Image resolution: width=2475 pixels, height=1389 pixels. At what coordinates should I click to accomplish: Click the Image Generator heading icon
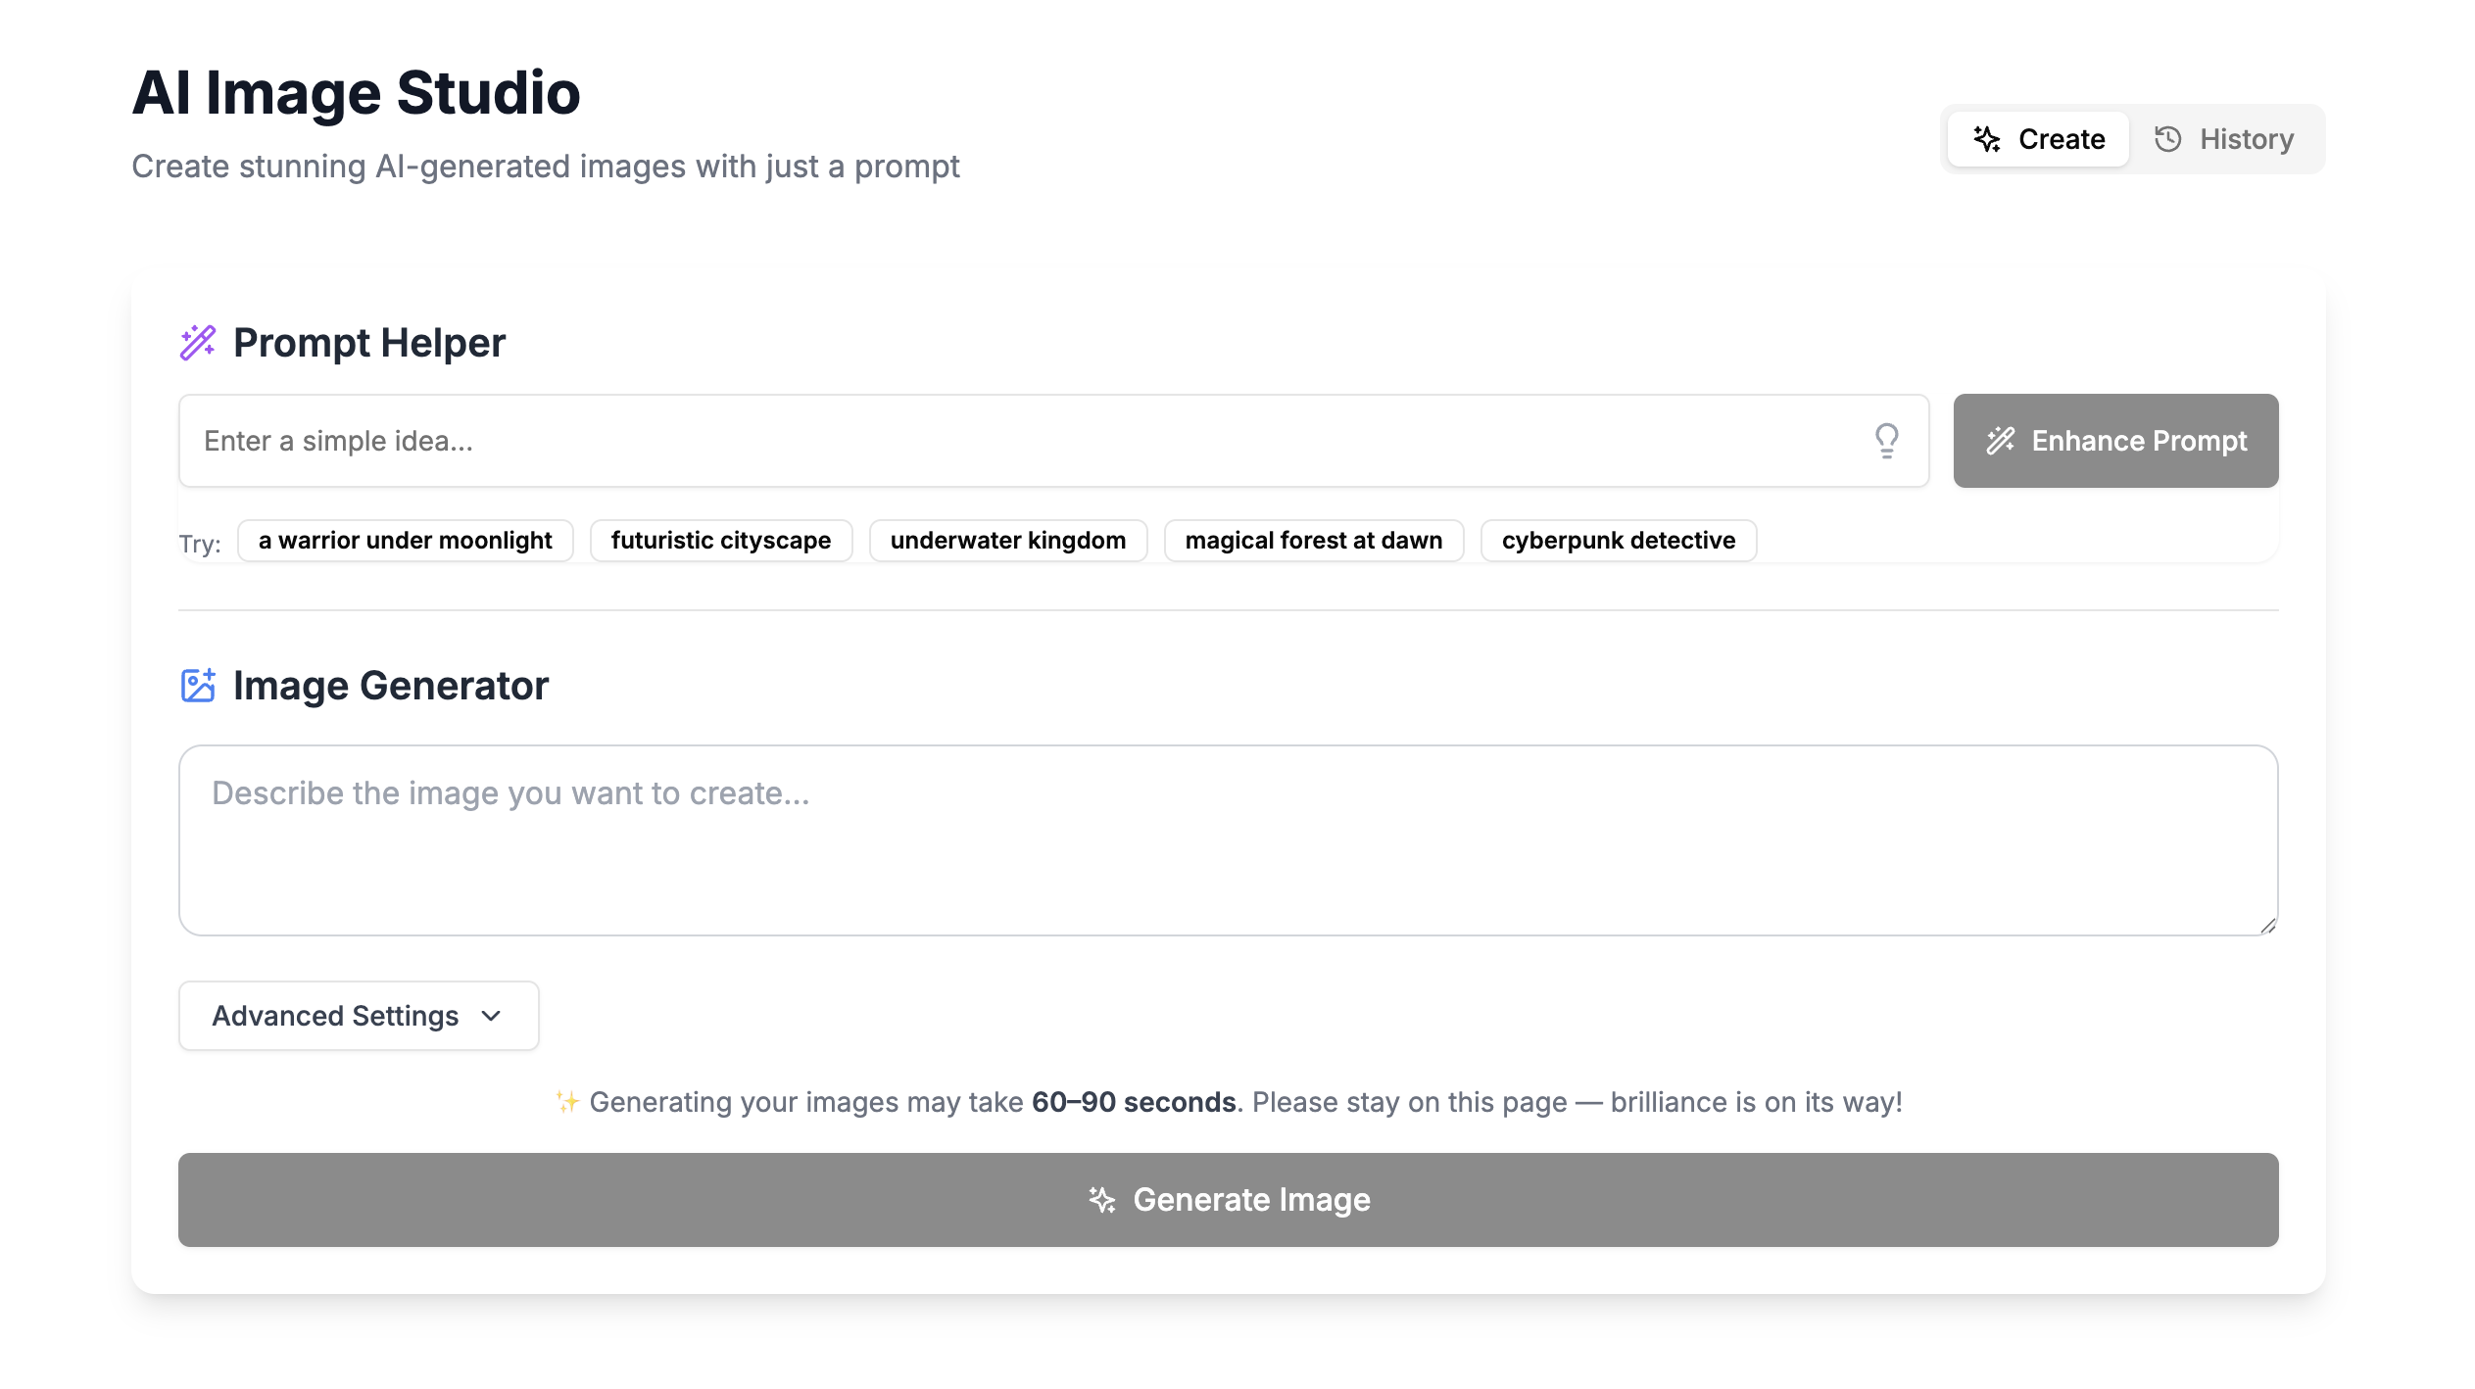(198, 686)
